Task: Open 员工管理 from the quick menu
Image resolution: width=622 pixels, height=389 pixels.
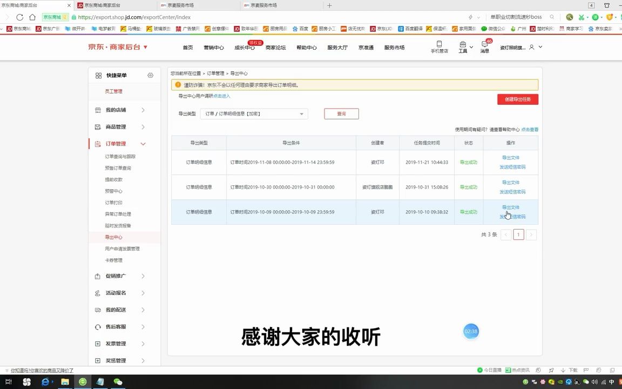Action: click(x=113, y=91)
